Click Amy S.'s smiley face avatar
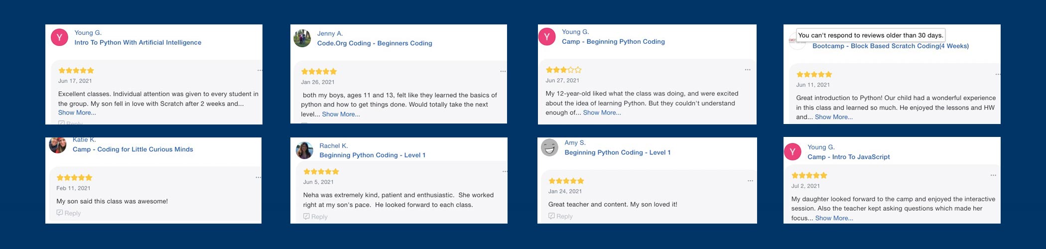The image size is (1046, 249). [x=549, y=147]
